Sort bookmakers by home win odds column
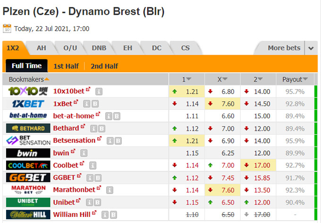The width and height of the screenshot is (321, 223). tap(186, 79)
